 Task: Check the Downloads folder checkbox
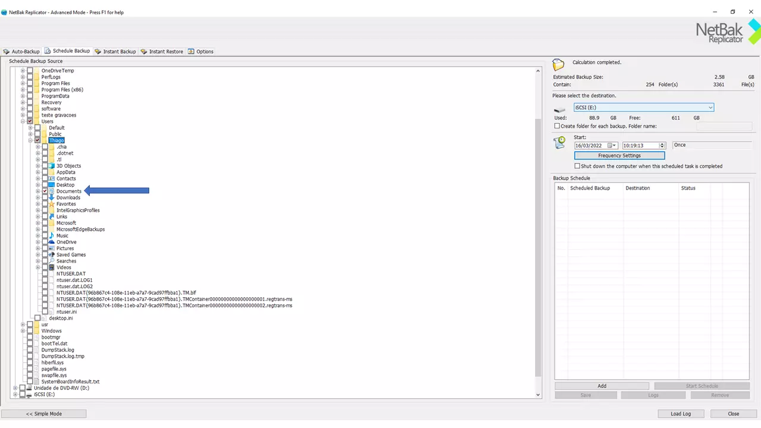[x=45, y=197]
